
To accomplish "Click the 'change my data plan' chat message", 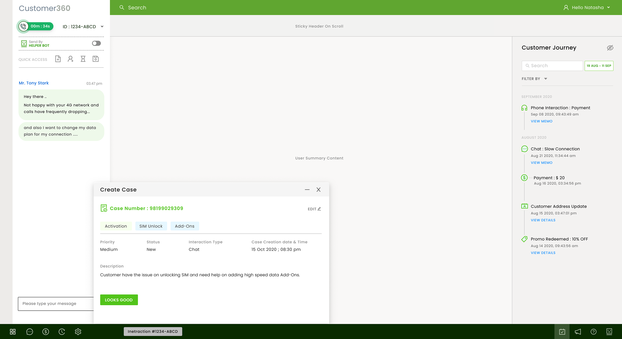I will point(61,131).
